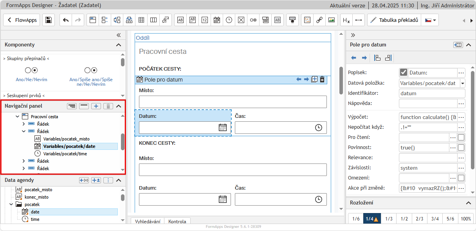
Task: Open the Nápověda editor dots button
Action: (x=461, y=103)
